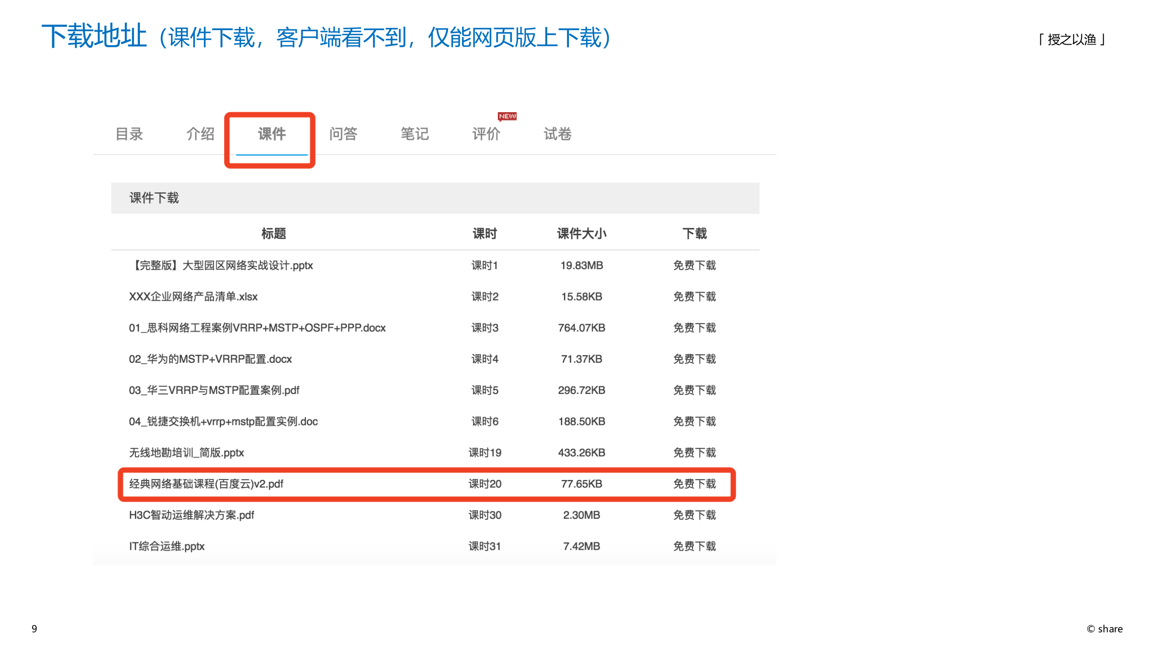Download IT综合运维.pptx for 课时31
This screenshot has width=1155, height=649.
click(694, 546)
